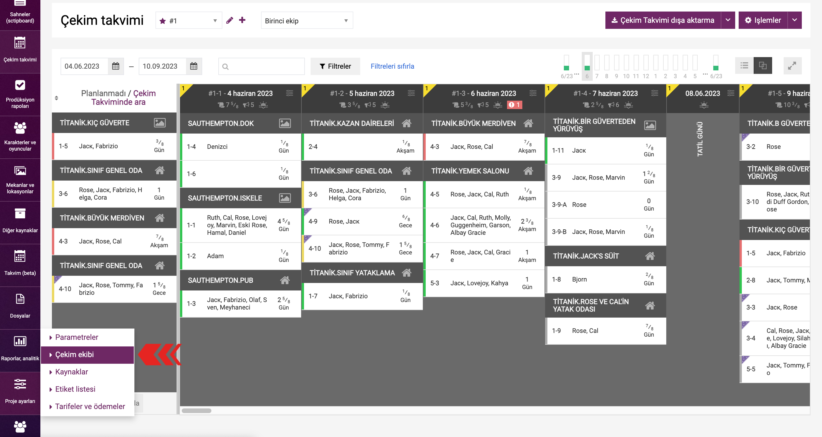Open settings for day #1-1 4 haziran
Viewport: 822px width, 437px height.
pyautogui.click(x=289, y=93)
